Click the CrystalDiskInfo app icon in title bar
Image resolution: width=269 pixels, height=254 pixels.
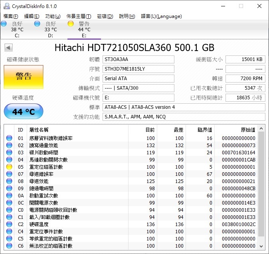[7, 6]
